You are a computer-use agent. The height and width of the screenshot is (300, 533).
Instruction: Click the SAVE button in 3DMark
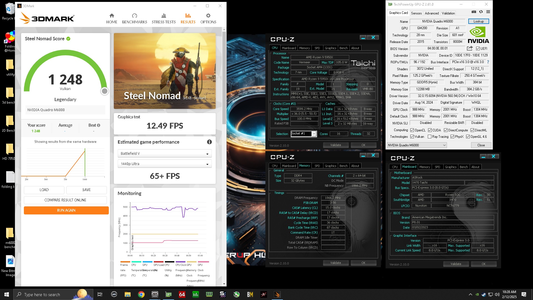pos(86,190)
